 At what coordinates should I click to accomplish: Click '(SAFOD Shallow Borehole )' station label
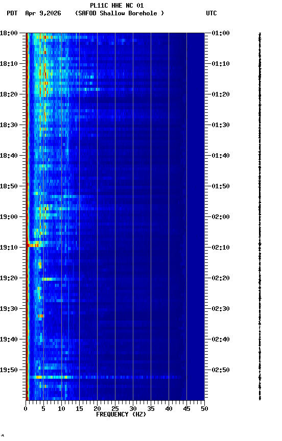[120, 13]
